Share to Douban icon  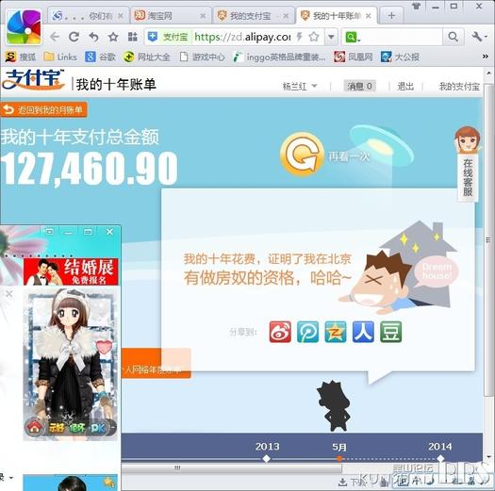pyautogui.click(x=391, y=332)
